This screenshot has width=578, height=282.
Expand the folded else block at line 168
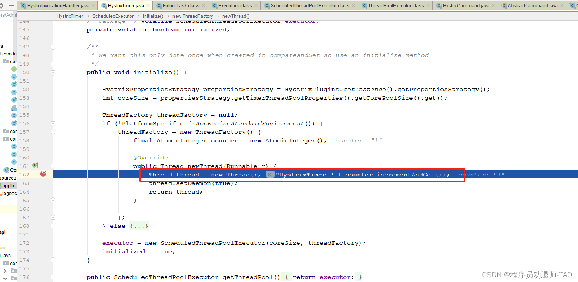click(53, 226)
